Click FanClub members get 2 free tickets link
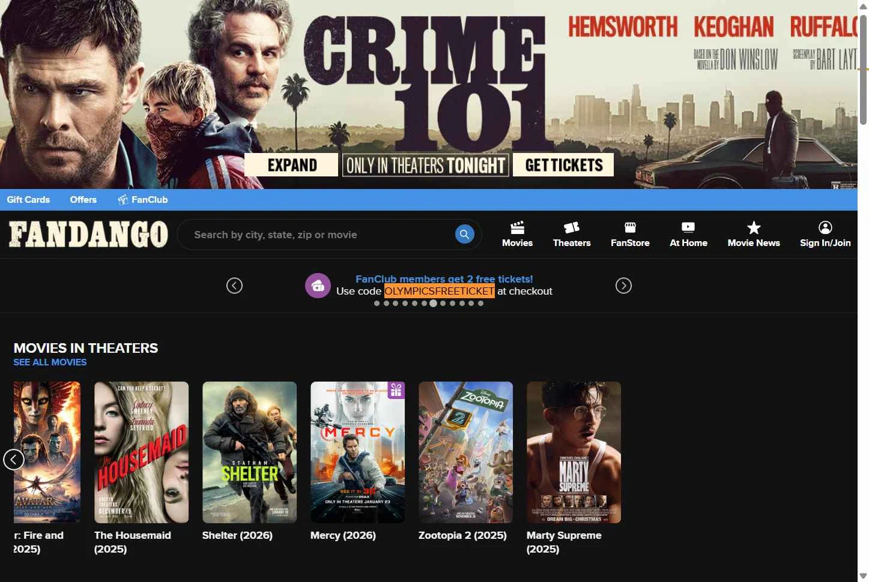This screenshot has width=869, height=582. 444,279
